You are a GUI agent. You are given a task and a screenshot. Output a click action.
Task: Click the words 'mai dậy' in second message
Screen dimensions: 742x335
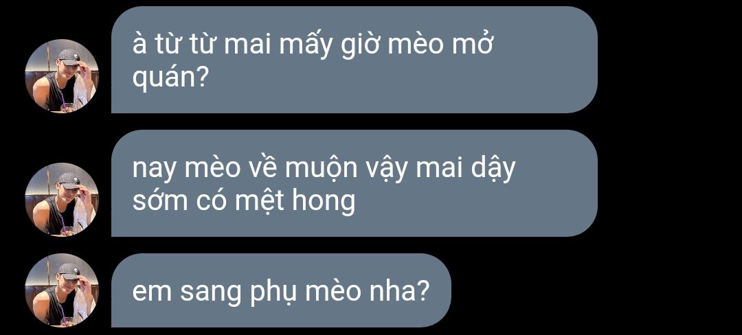tap(465, 169)
